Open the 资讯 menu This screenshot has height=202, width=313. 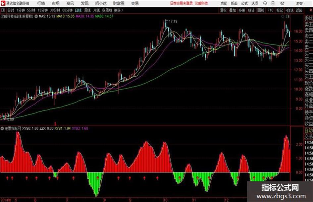click(x=70, y=3)
